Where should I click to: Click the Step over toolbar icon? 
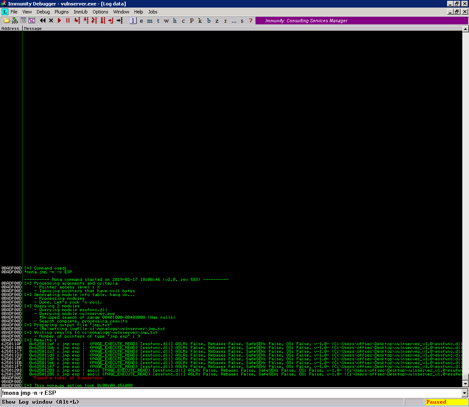tap(86, 20)
